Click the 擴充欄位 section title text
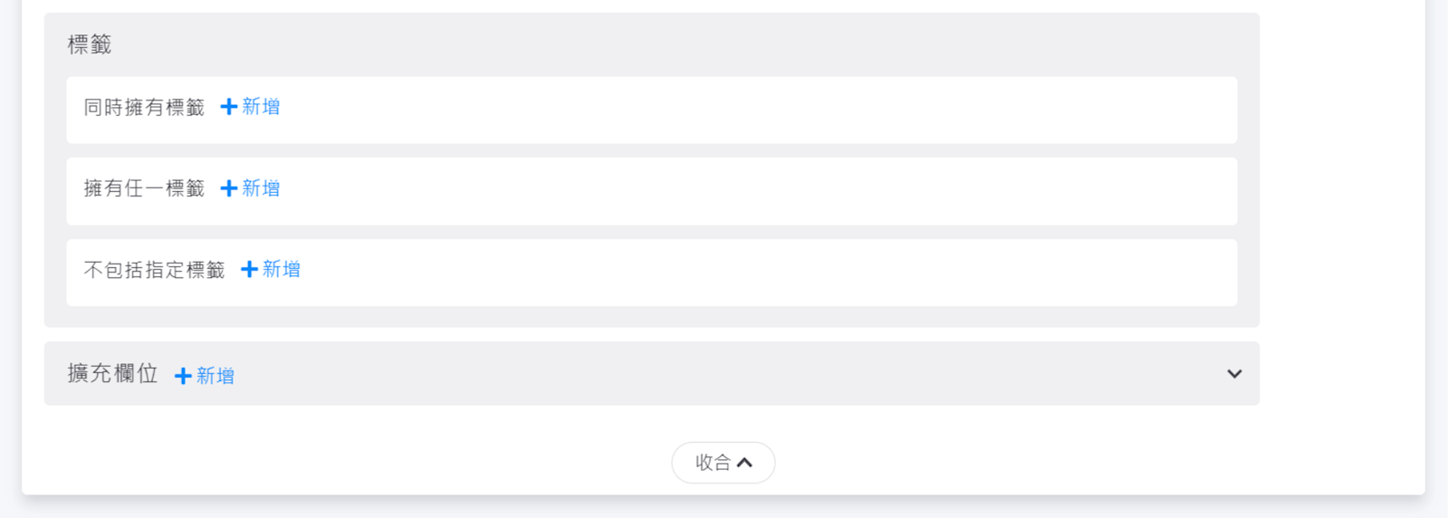1448x518 pixels. 112,373
